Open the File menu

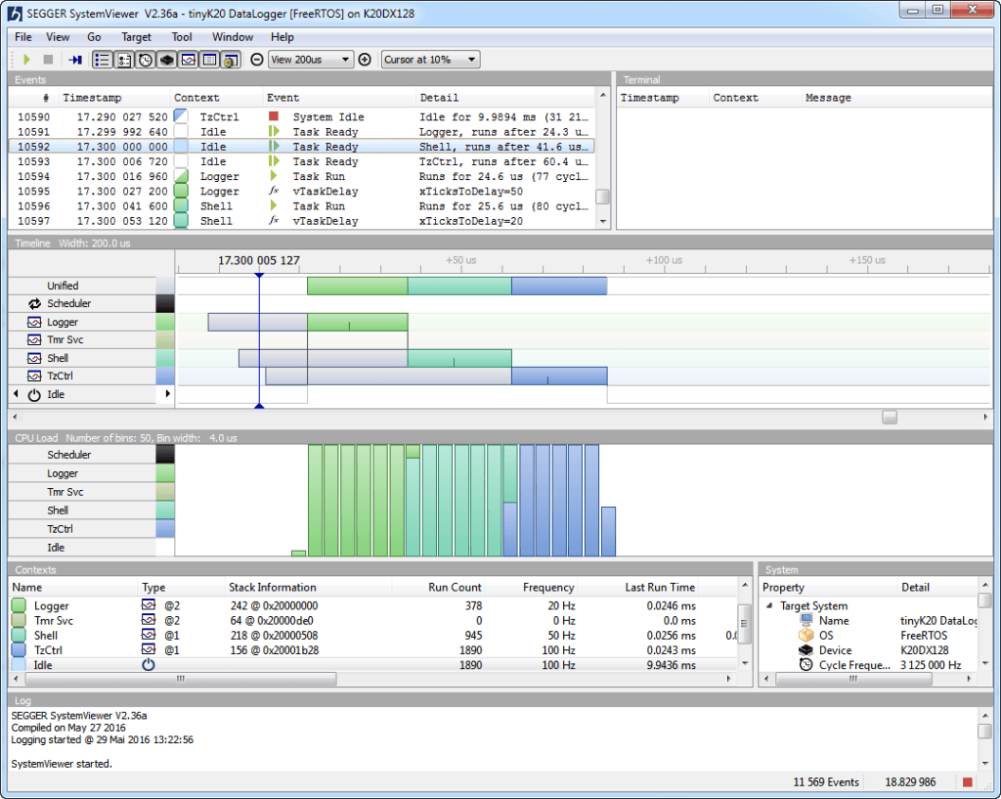(23, 37)
